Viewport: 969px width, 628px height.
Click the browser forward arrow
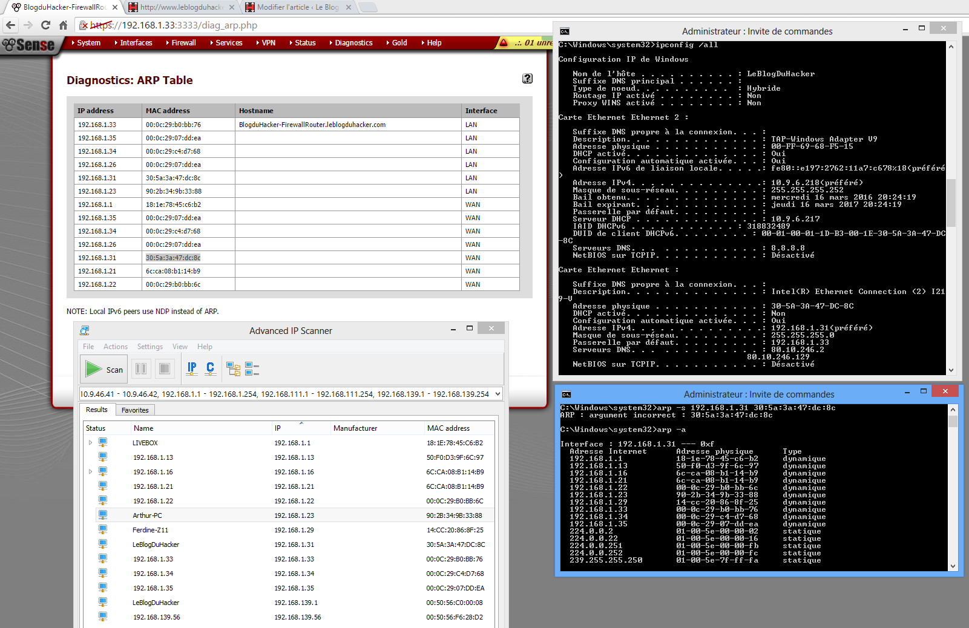(x=28, y=25)
